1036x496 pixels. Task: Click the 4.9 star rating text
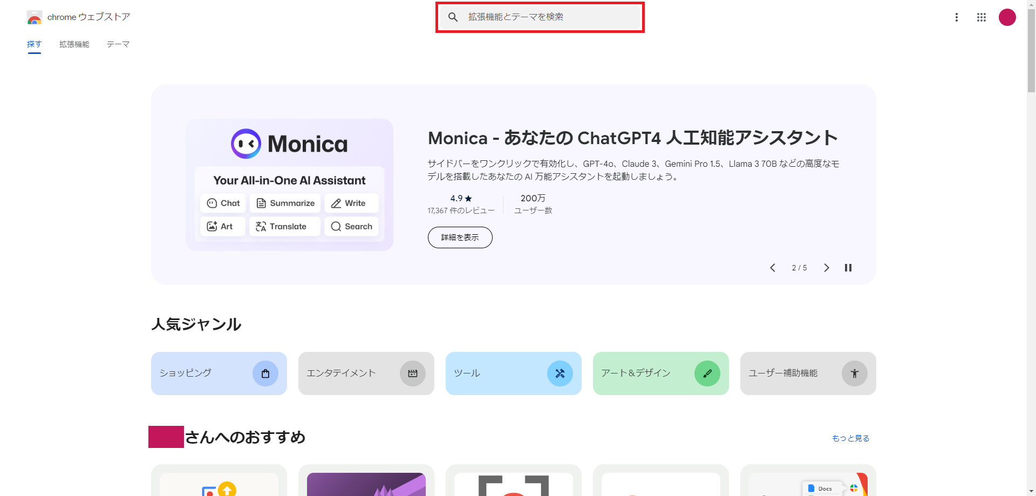pos(461,199)
